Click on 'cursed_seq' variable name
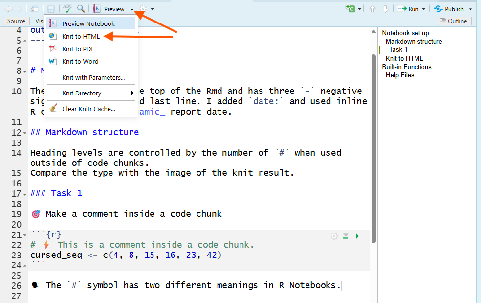 click(x=56, y=255)
